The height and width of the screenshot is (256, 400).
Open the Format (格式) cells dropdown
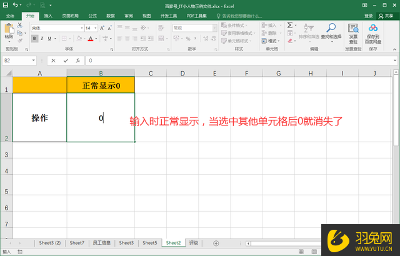(x=271, y=41)
